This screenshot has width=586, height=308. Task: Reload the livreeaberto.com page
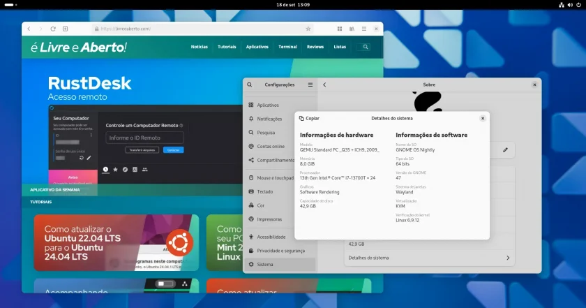tap(53, 29)
